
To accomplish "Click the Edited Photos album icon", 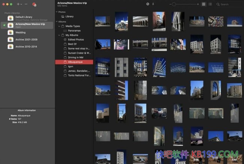I will click(65, 39).
